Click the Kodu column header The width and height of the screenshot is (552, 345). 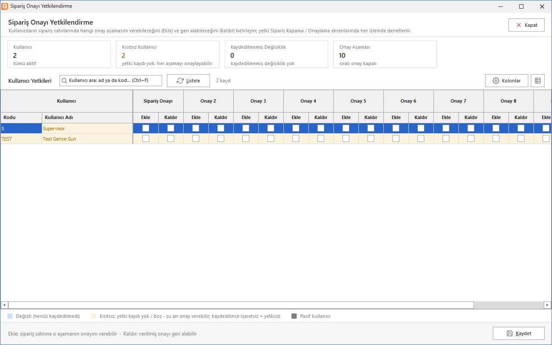click(x=21, y=117)
